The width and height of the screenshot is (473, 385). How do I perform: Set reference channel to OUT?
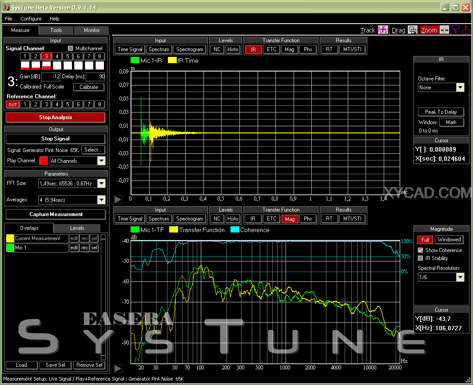(x=13, y=104)
